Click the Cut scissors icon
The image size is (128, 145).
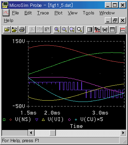coord(32,29)
